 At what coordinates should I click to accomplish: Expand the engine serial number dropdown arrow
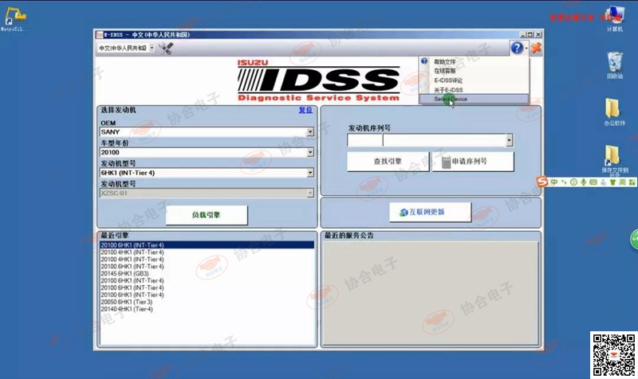click(x=509, y=140)
